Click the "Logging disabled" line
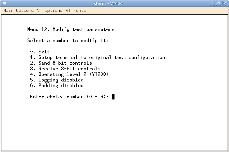 coord(61,80)
